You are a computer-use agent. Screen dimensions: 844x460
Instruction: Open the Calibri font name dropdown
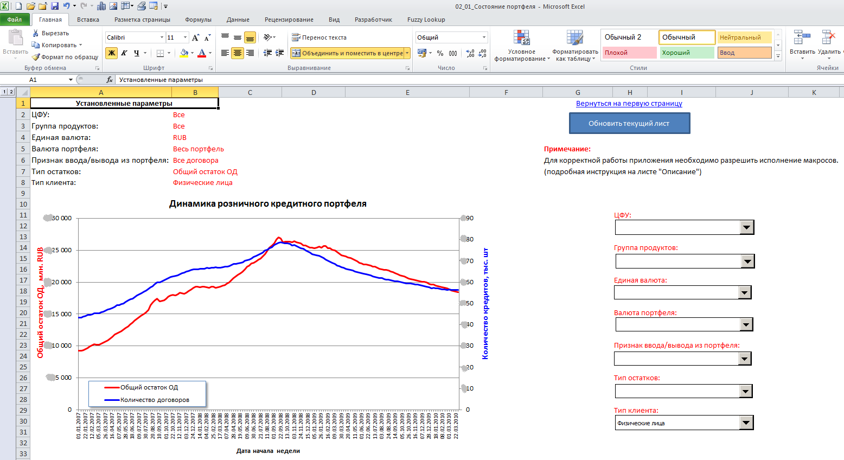162,37
